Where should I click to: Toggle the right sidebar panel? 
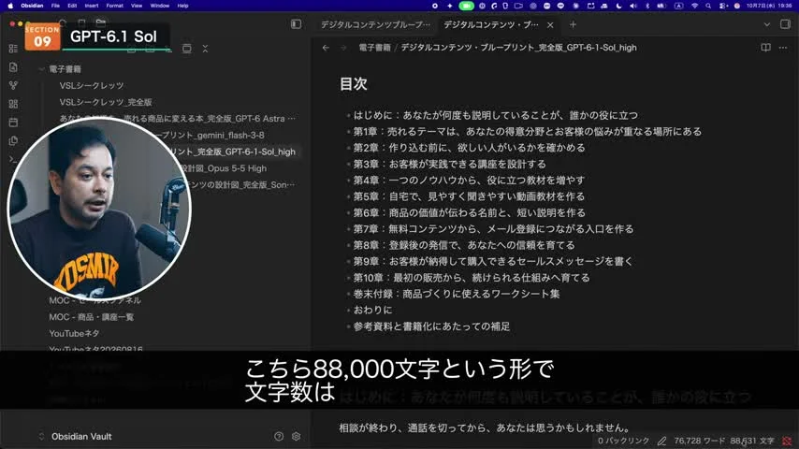coord(785,24)
